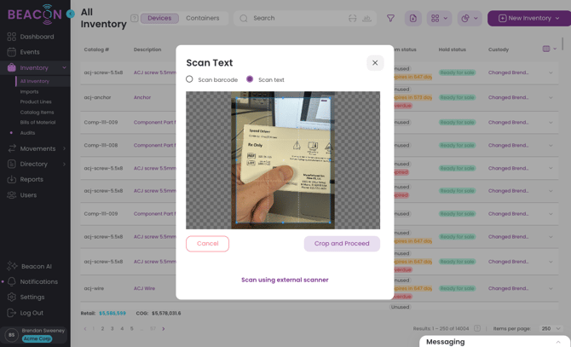Screen dimensions: 571x347
Task: Go to next page arrow
Action: [x=164, y=328]
